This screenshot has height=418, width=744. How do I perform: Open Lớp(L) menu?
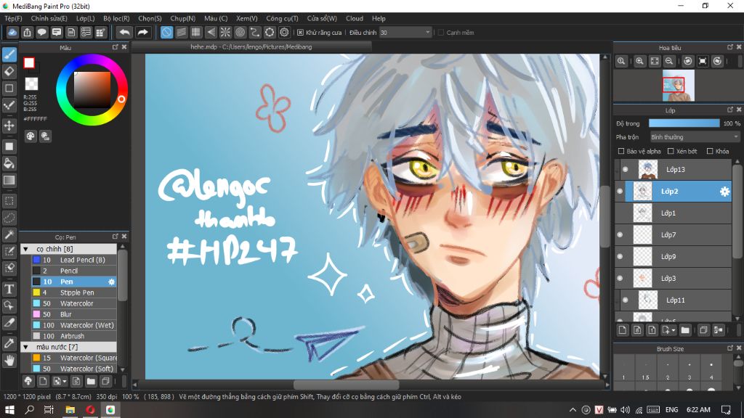(x=86, y=18)
